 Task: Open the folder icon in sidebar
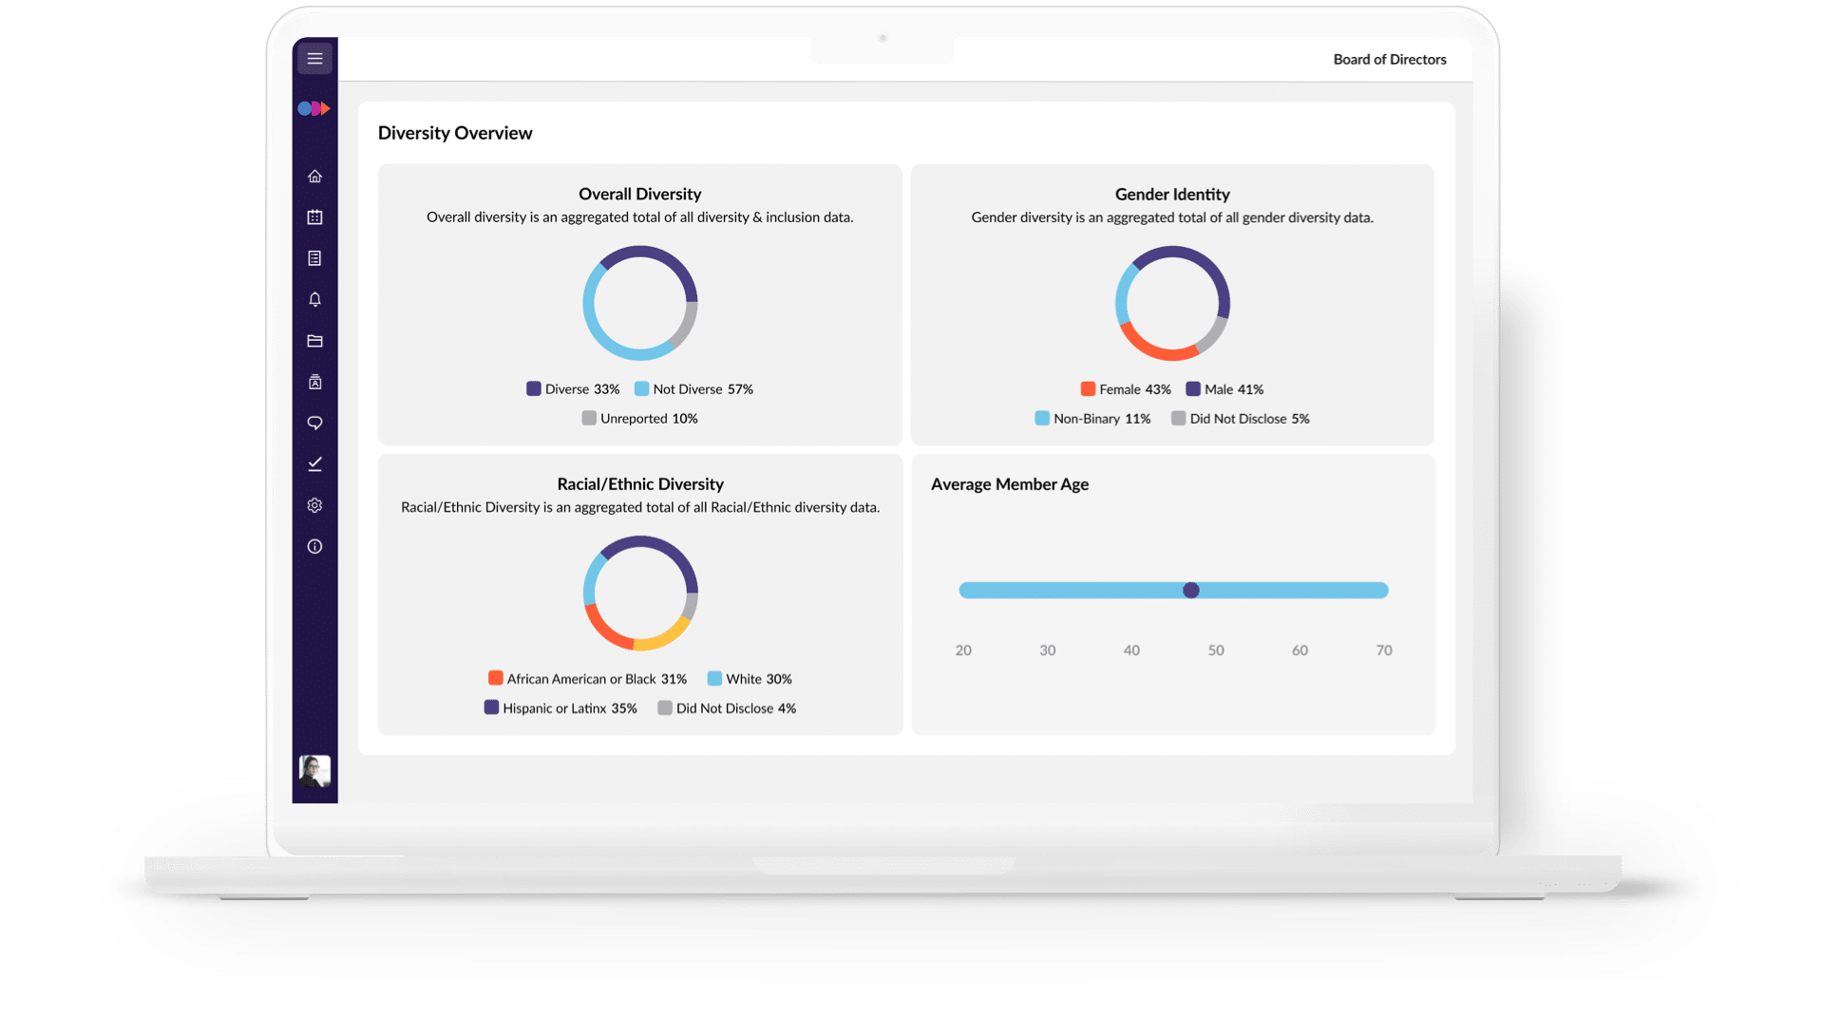(x=314, y=341)
